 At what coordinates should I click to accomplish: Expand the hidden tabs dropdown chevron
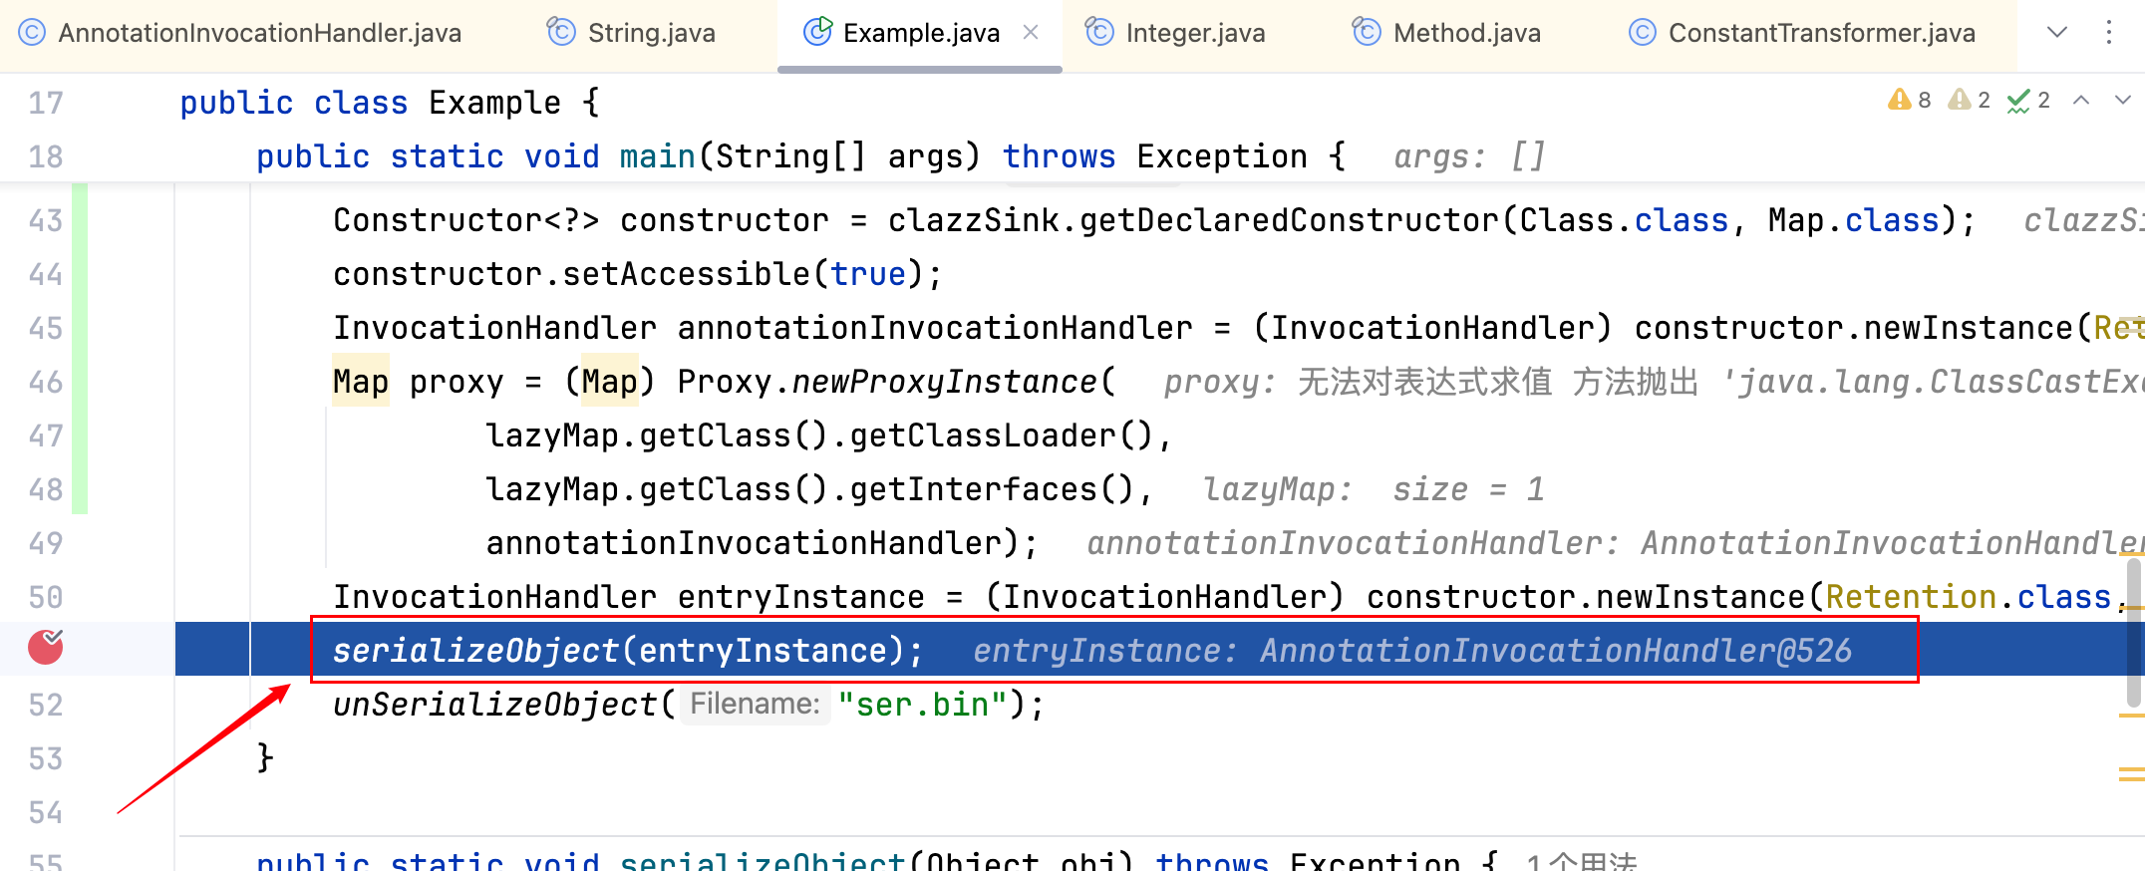tap(2056, 33)
